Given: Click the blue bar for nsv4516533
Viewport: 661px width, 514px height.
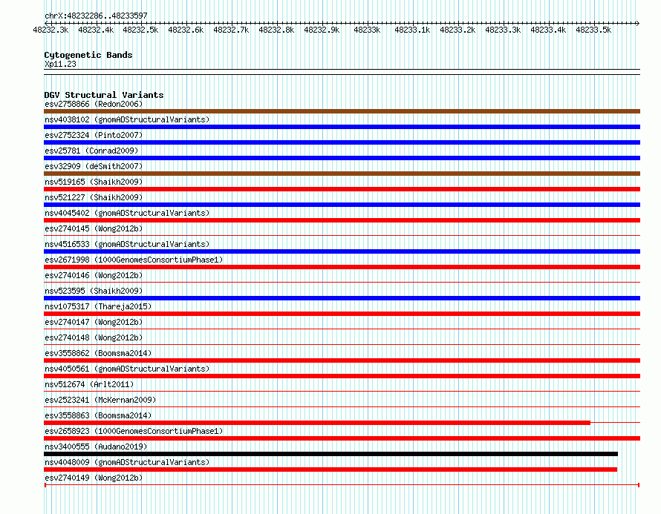Looking at the screenshot, I should (x=342, y=251).
